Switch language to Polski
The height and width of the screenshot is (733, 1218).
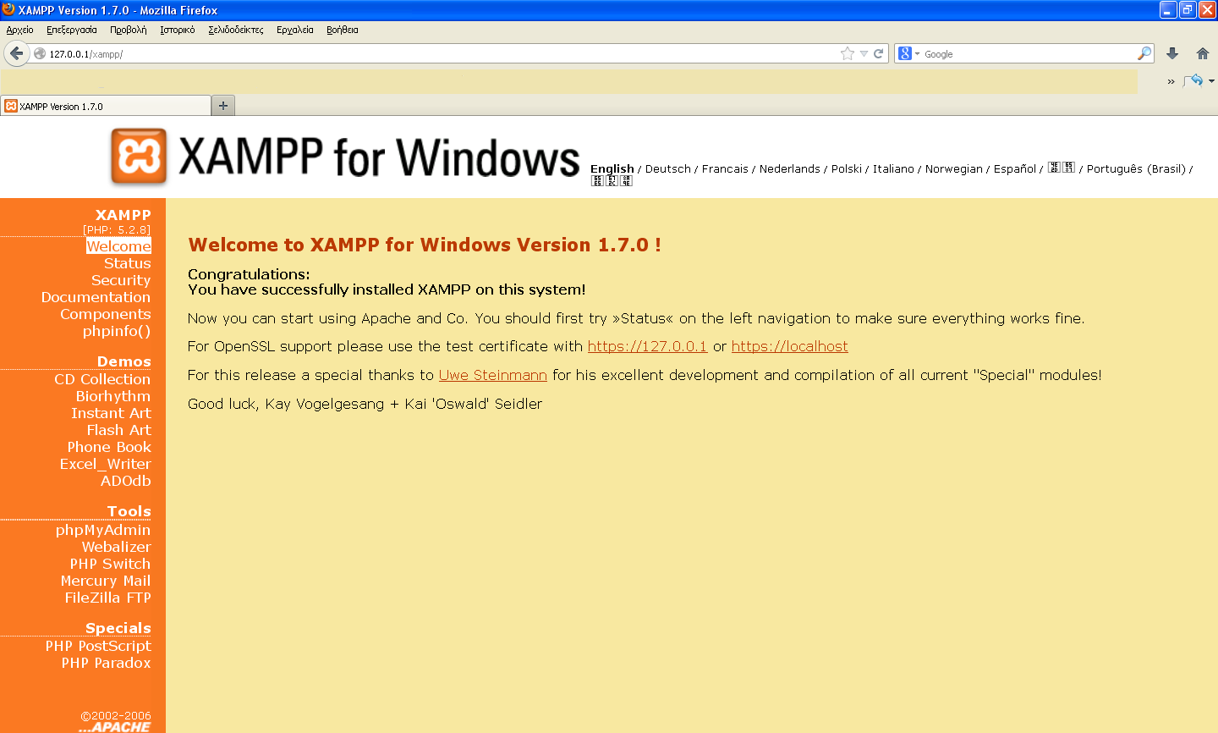coord(847,168)
